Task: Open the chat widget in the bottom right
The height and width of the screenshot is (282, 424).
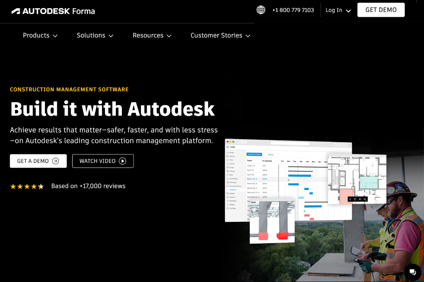Action: (412, 271)
